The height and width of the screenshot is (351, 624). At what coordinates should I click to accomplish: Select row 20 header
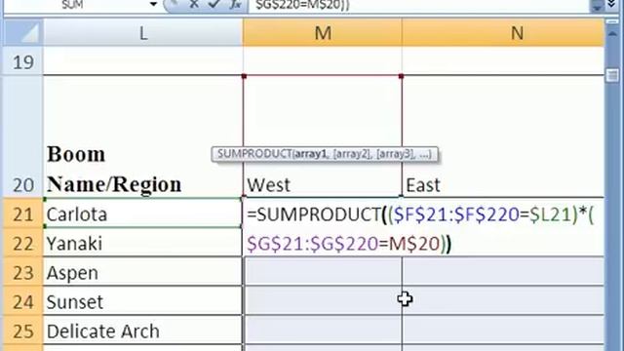(22, 136)
